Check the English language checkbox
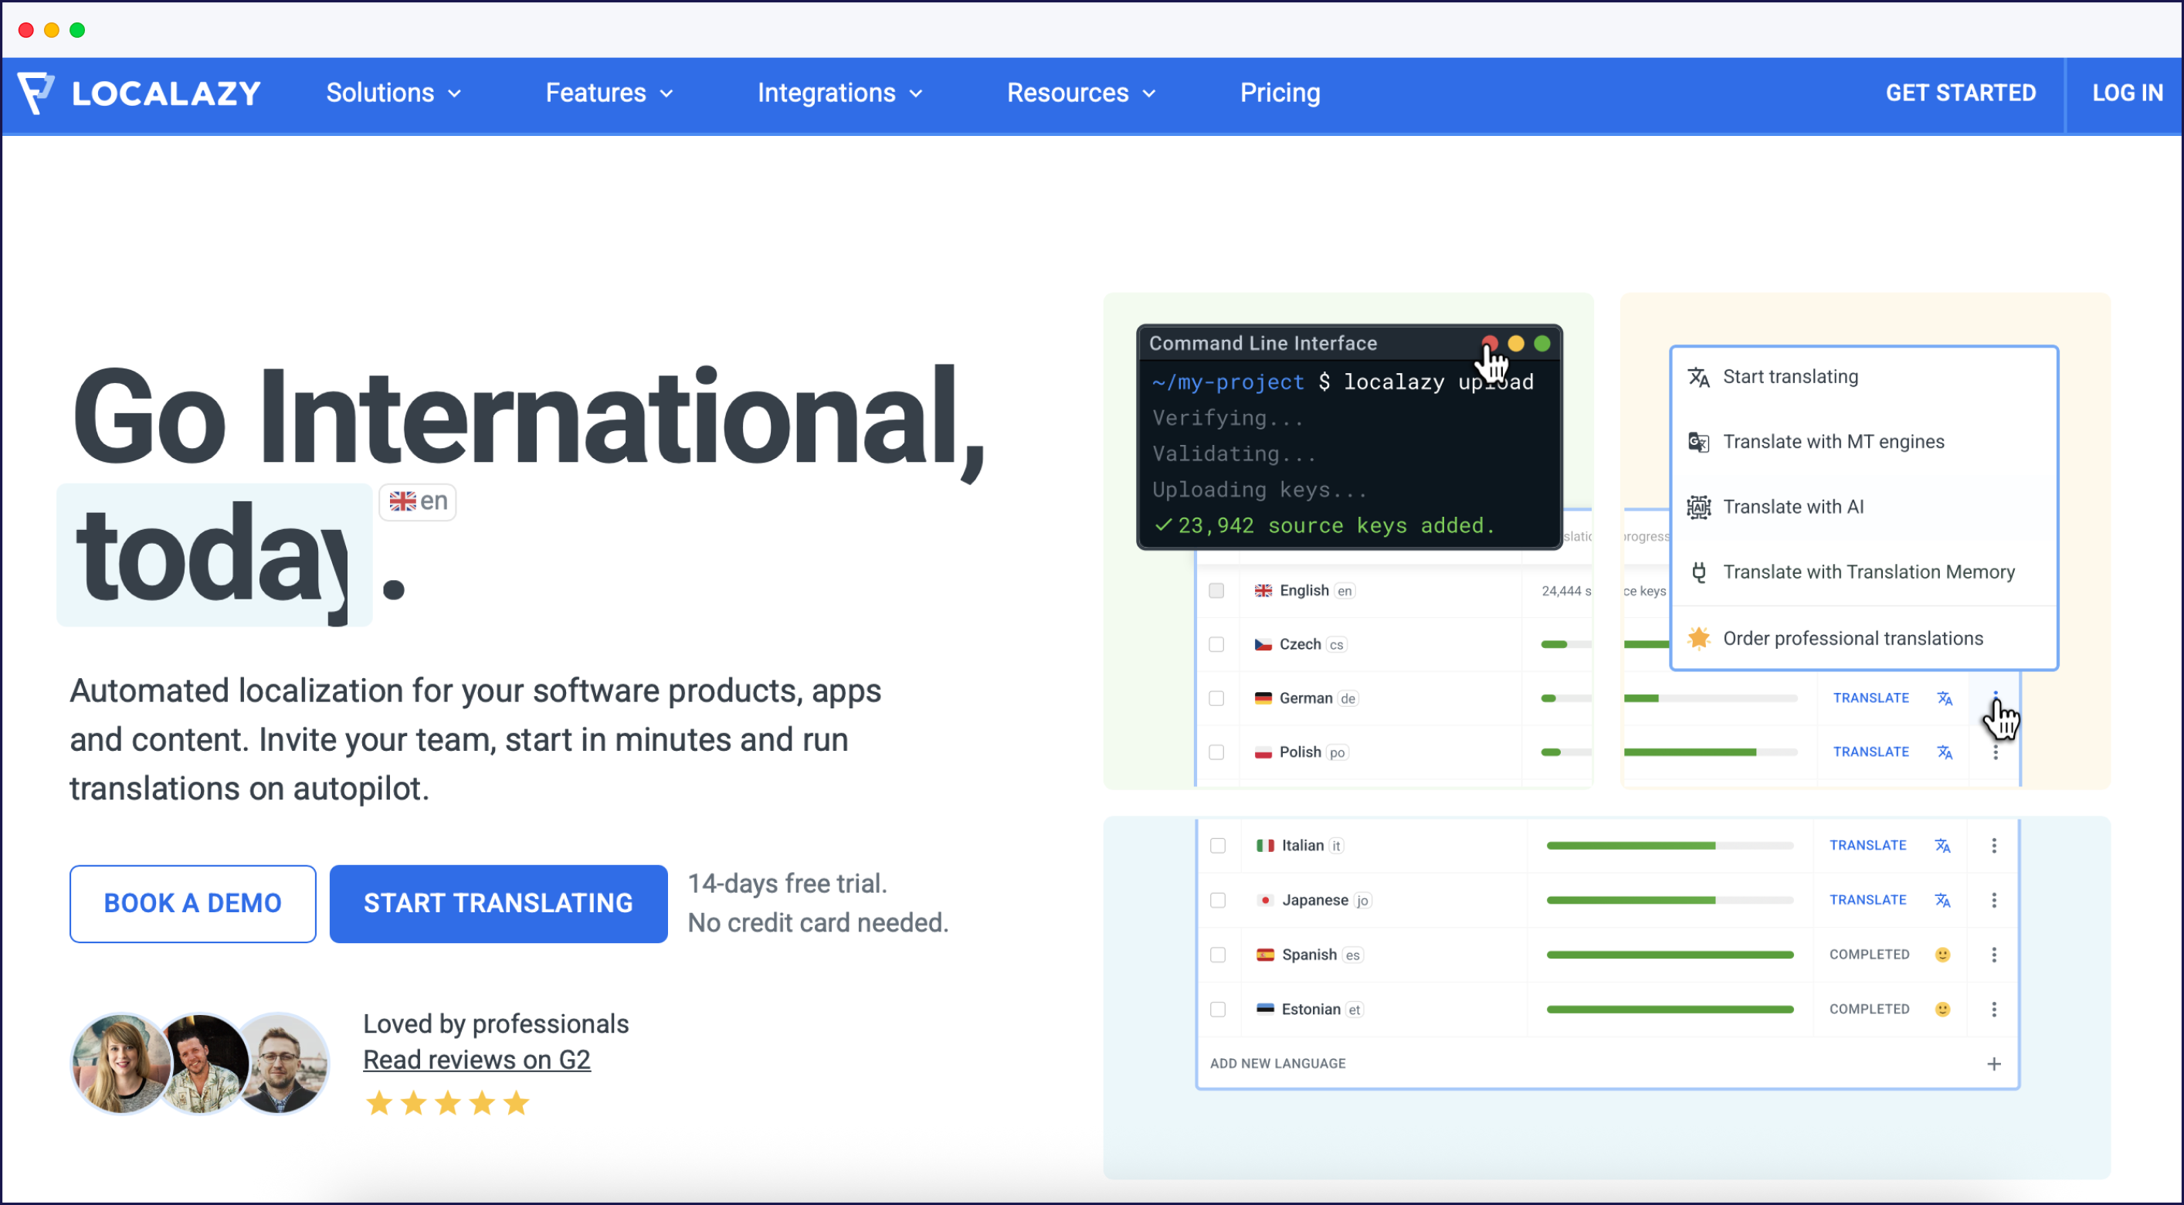 click(x=1216, y=591)
